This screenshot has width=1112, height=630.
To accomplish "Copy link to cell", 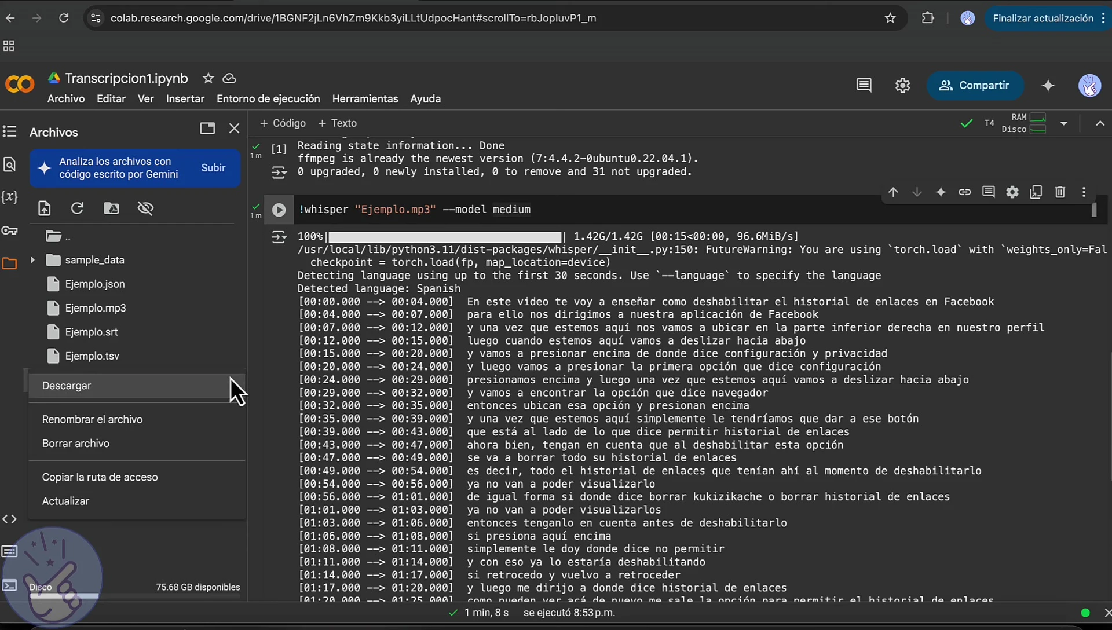I will point(964,192).
